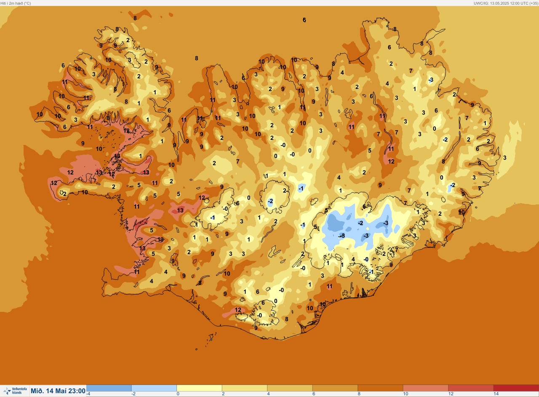The image size is (539, 397).
Task: Click the 0 legend scale label
Action: coord(178,394)
